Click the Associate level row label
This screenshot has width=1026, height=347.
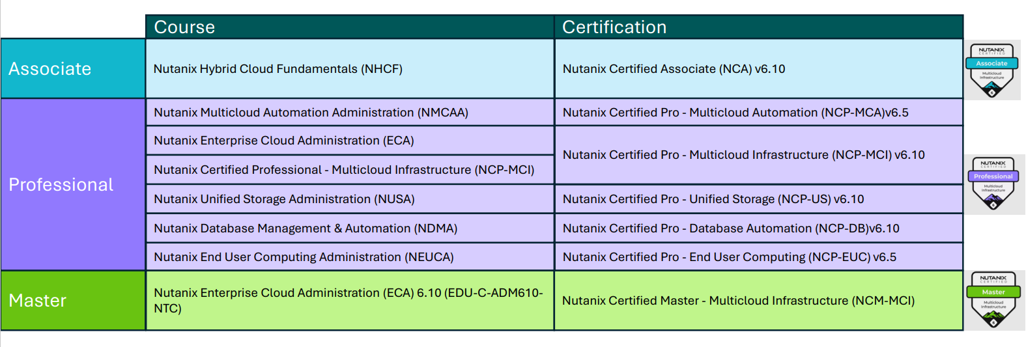pyautogui.click(x=50, y=69)
